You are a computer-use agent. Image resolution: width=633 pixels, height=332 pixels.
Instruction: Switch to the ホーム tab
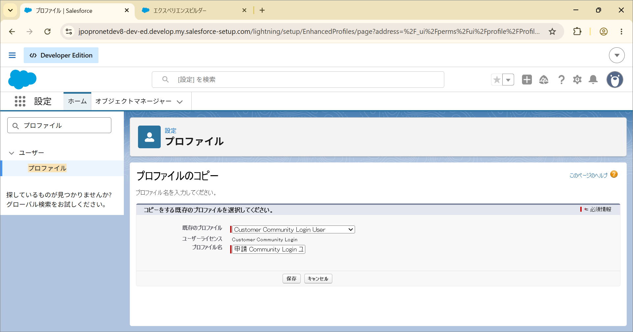77,101
